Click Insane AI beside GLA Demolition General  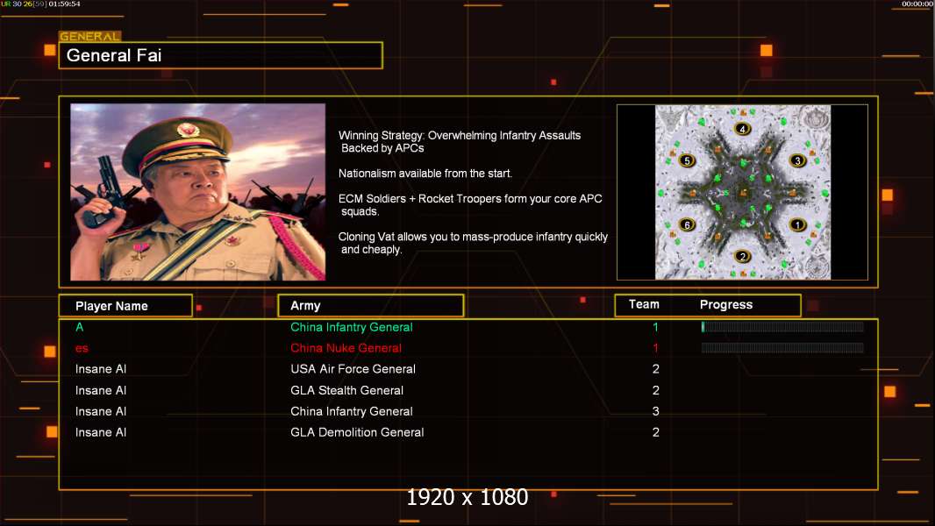pyautogui.click(x=101, y=432)
